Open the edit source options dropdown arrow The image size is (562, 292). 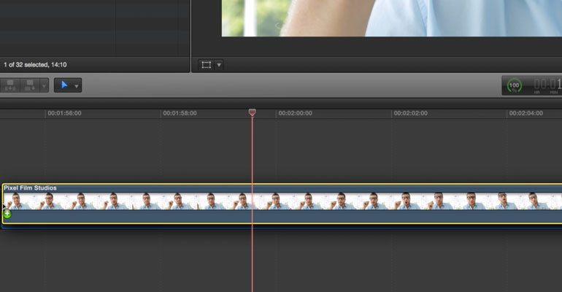click(44, 85)
